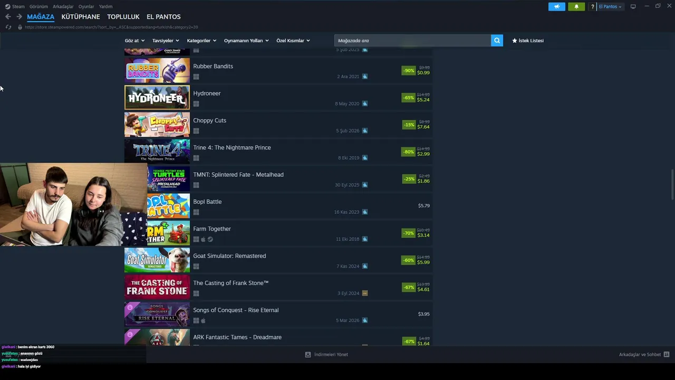Image resolution: width=675 pixels, height=380 pixels.
Task: Click Trine 4 thumbs-up review icon
Action: [365, 158]
